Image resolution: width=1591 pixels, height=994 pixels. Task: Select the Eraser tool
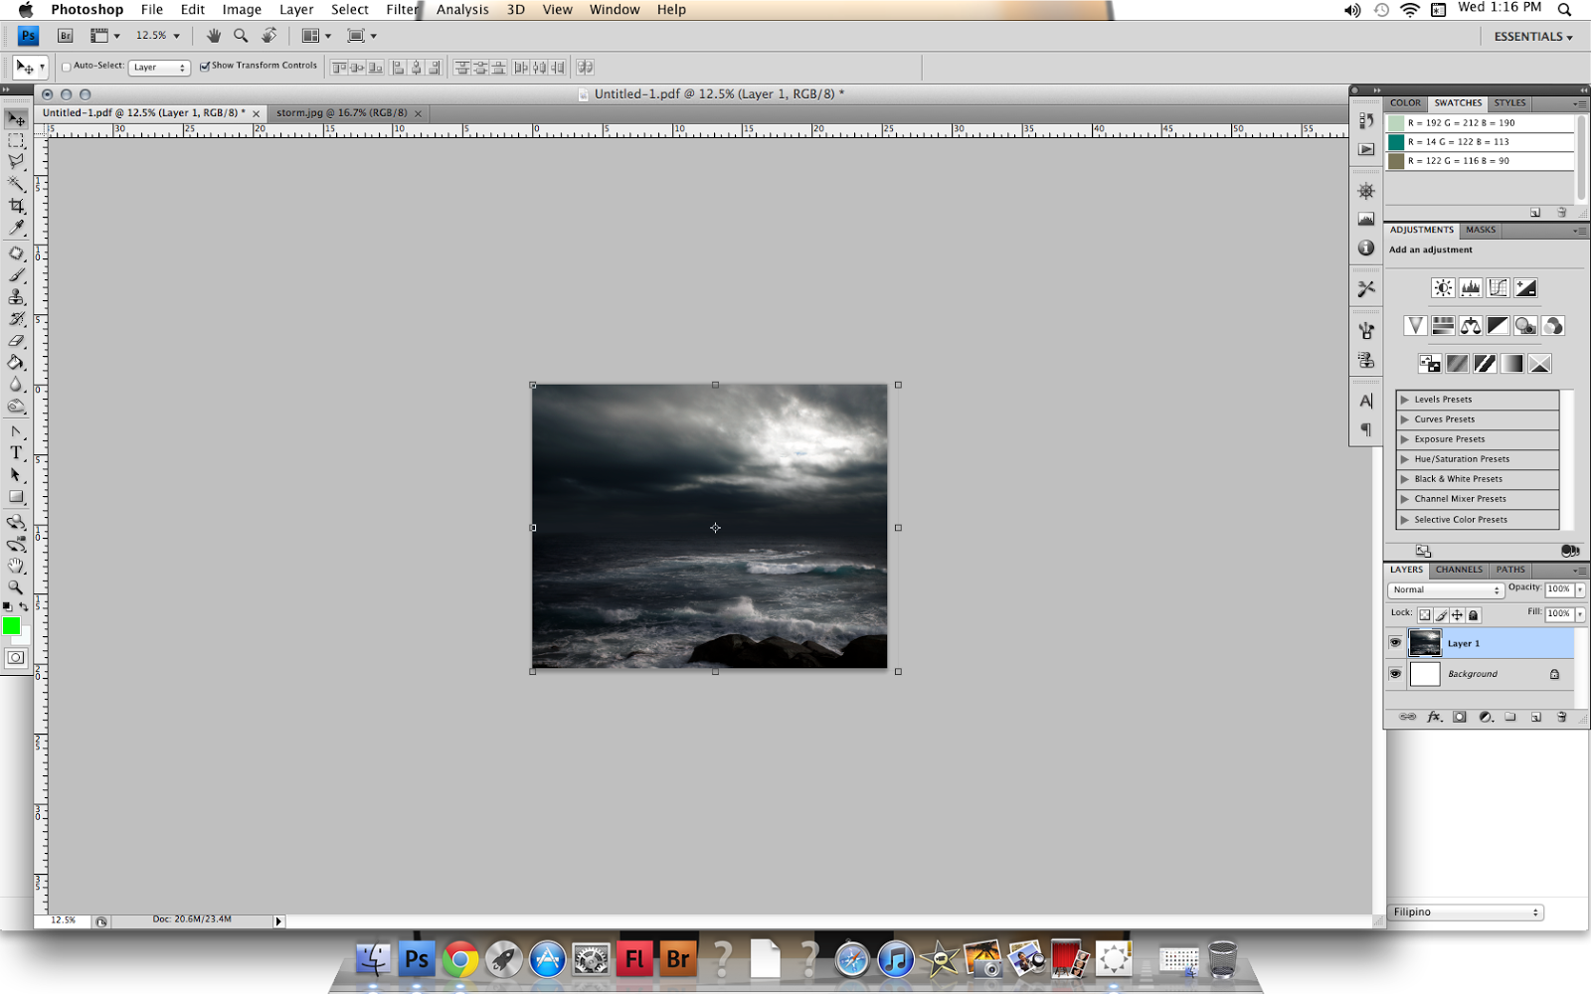(16, 341)
